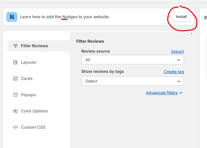Collapse Advanced filters chevron
Screen dimensions: 207x148
pos(181,93)
